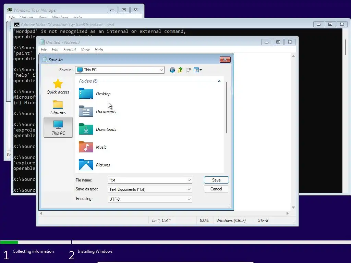Click the Cancel button
The width and height of the screenshot is (351, 263).
pos(216,189)
